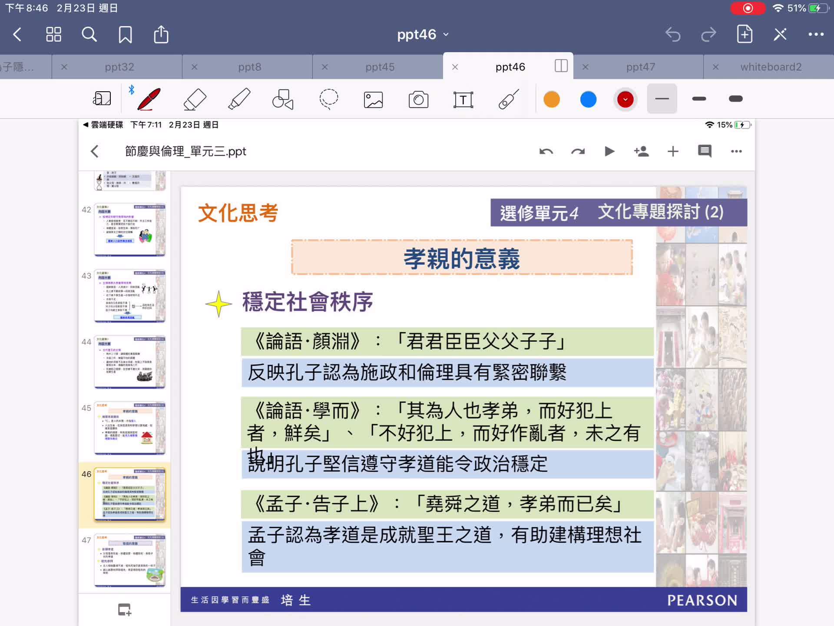Open the ppt46 title dropdown
834x626 pixels.
click(445, 34)
